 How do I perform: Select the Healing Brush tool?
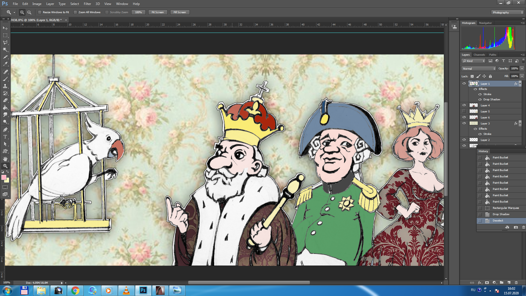[x=5, y=72]
